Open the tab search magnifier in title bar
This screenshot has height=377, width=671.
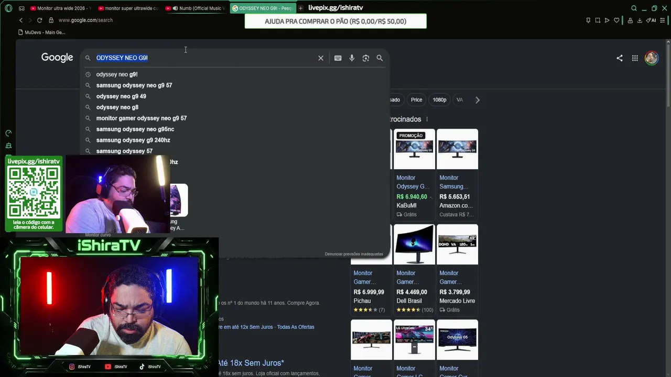[634, 8]
